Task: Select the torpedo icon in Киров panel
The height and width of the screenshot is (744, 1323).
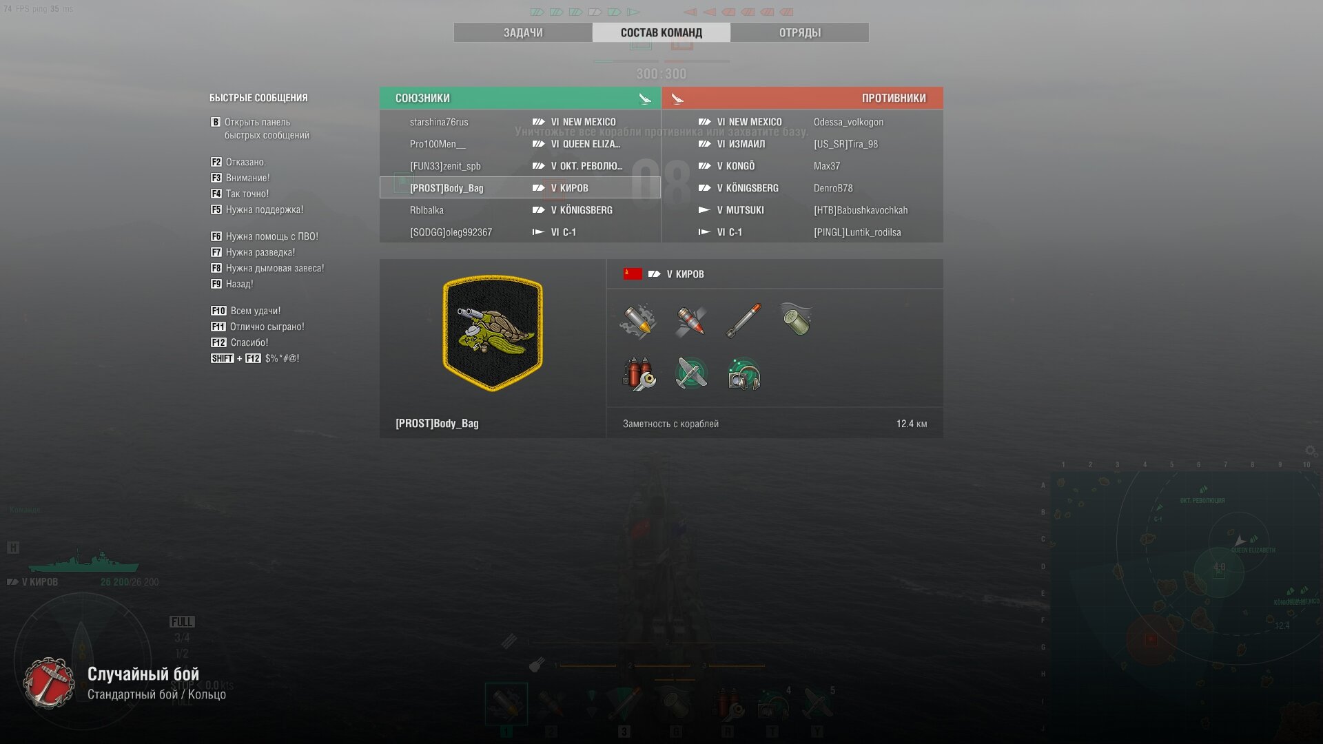Action: point(743,321)
